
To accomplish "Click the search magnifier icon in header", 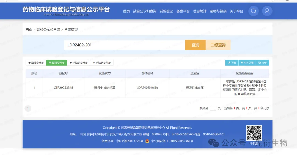I will point(254,11).
